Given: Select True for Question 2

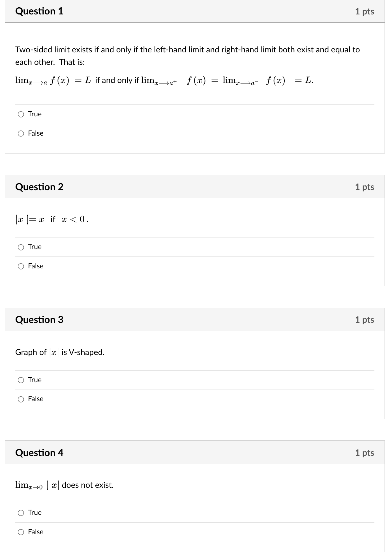Looking at the screenshot, I should [21, 247].
